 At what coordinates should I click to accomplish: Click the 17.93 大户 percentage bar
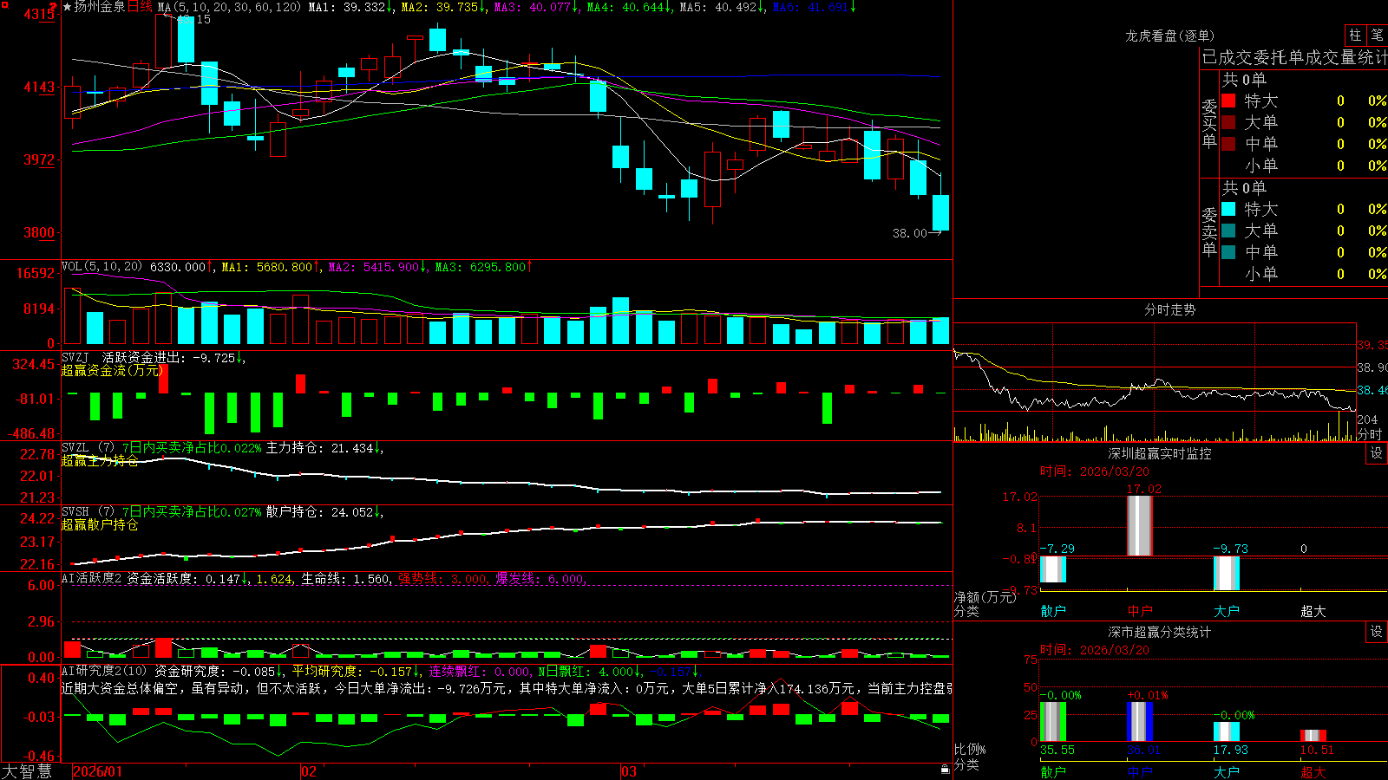pyautogui.click(x=1226, y=731)
